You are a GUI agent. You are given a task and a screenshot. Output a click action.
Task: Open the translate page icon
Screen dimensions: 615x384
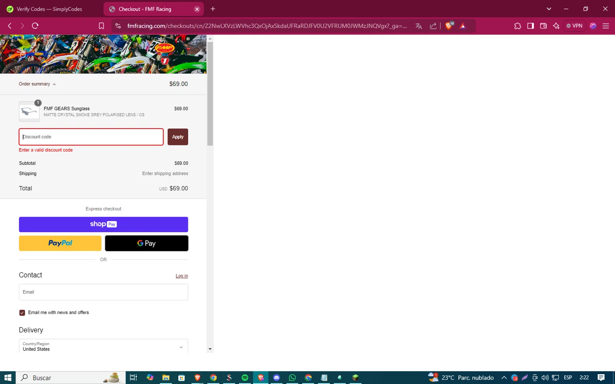[x=419, y=26]
